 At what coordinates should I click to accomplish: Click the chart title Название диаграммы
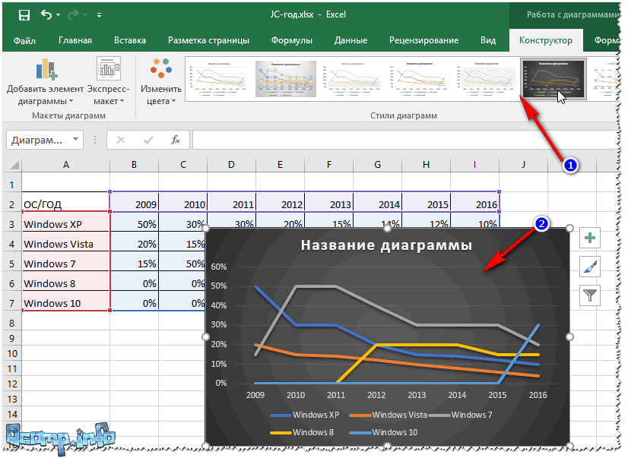[x=386, y=245]
